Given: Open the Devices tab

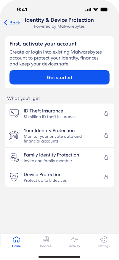Looking at the screenshot, I should click(46, 242).
